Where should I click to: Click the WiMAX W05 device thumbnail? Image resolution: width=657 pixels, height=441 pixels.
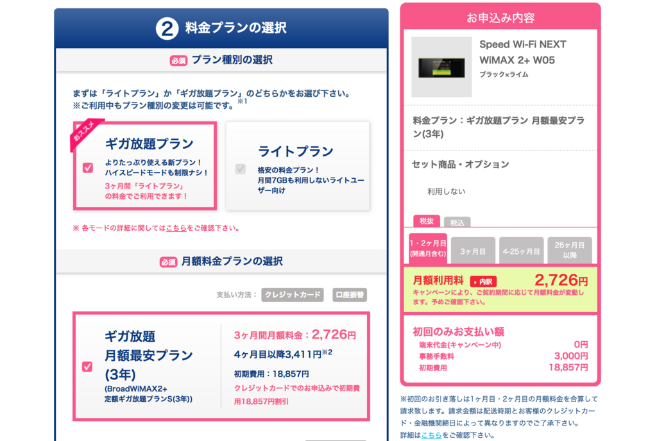441,67
